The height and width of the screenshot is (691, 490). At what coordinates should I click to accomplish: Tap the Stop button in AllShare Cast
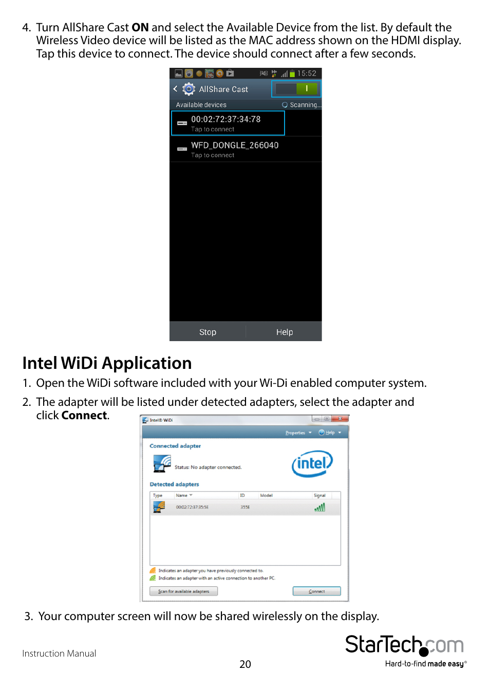(208, 332)
